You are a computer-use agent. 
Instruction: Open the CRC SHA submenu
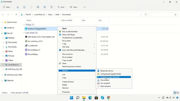pos(77,47)
